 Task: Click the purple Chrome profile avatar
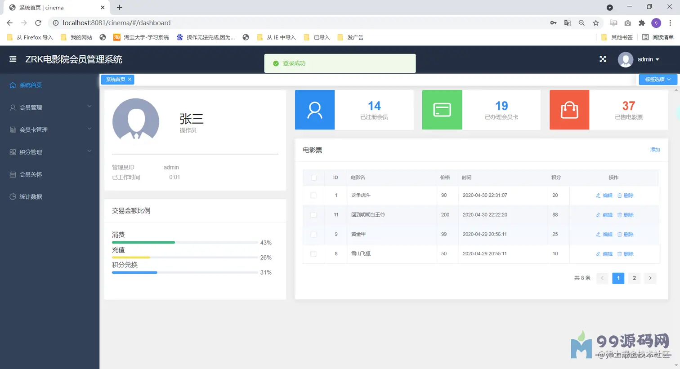click(656, 23)
